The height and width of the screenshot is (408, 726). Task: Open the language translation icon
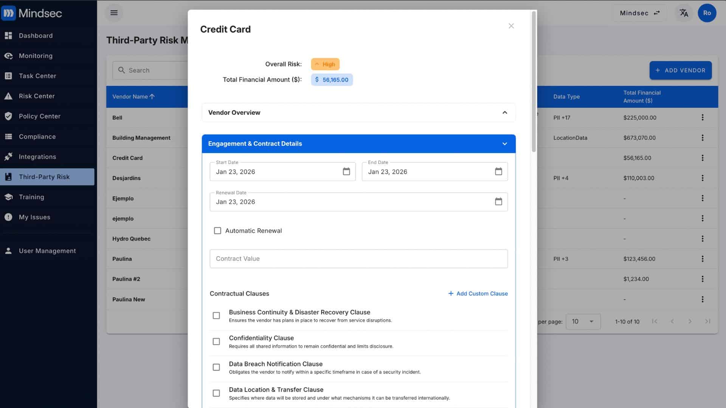tap(684, 13)
